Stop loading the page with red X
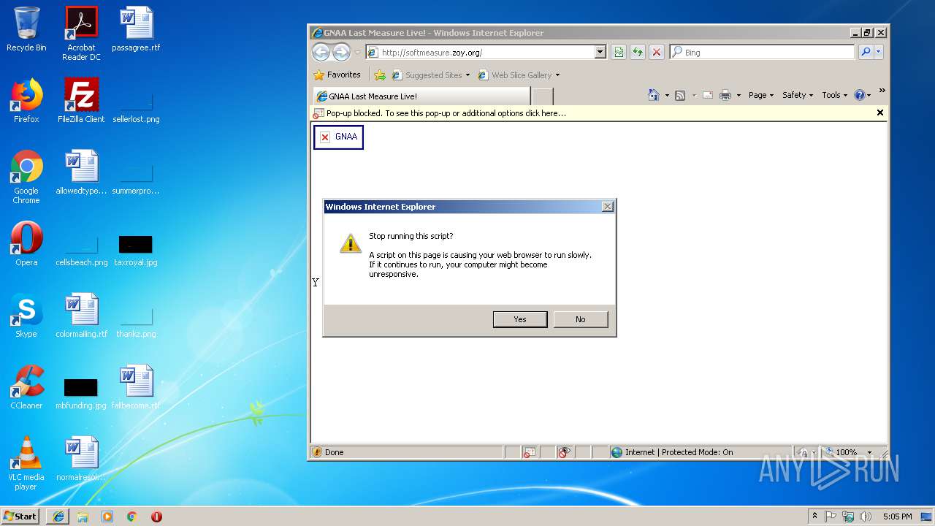 657,53
